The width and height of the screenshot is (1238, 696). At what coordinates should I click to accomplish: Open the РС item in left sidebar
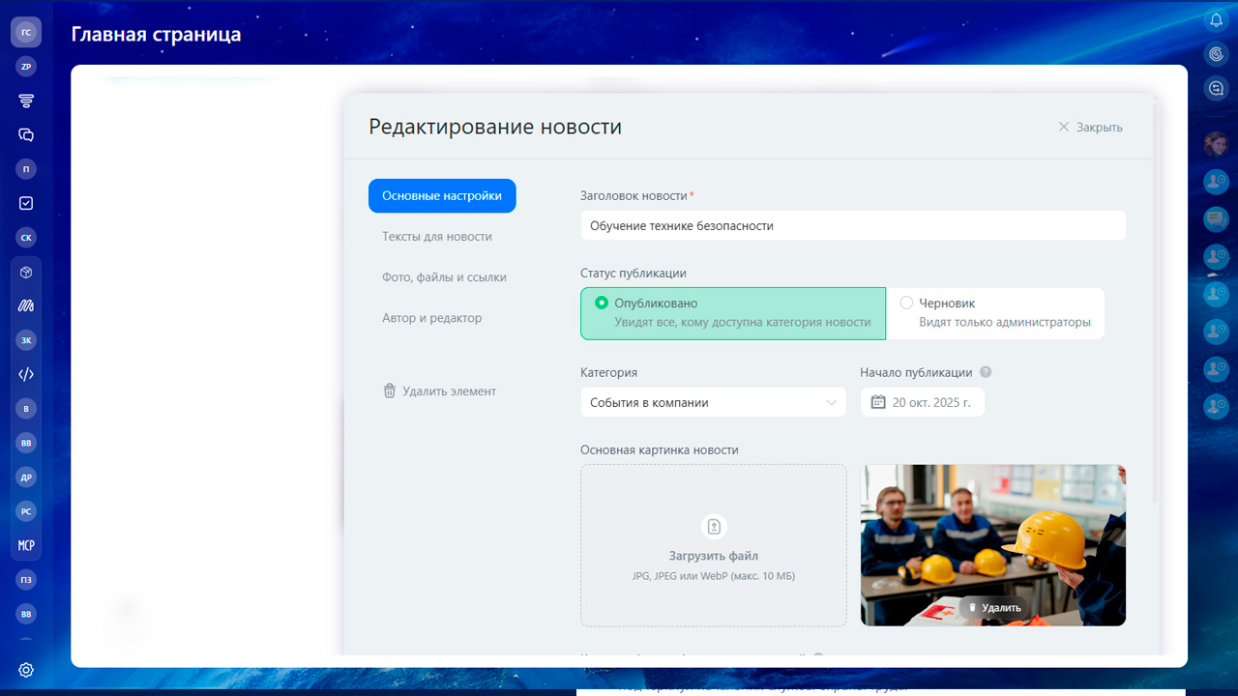click(x=26, y=511)
